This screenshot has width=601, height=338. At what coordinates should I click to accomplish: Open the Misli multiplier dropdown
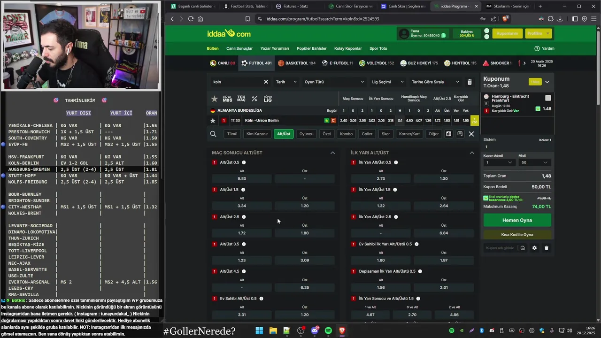534,162
